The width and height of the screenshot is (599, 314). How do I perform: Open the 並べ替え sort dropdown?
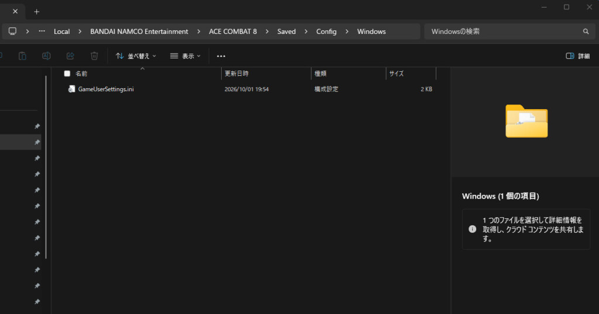tap(136, 56)
